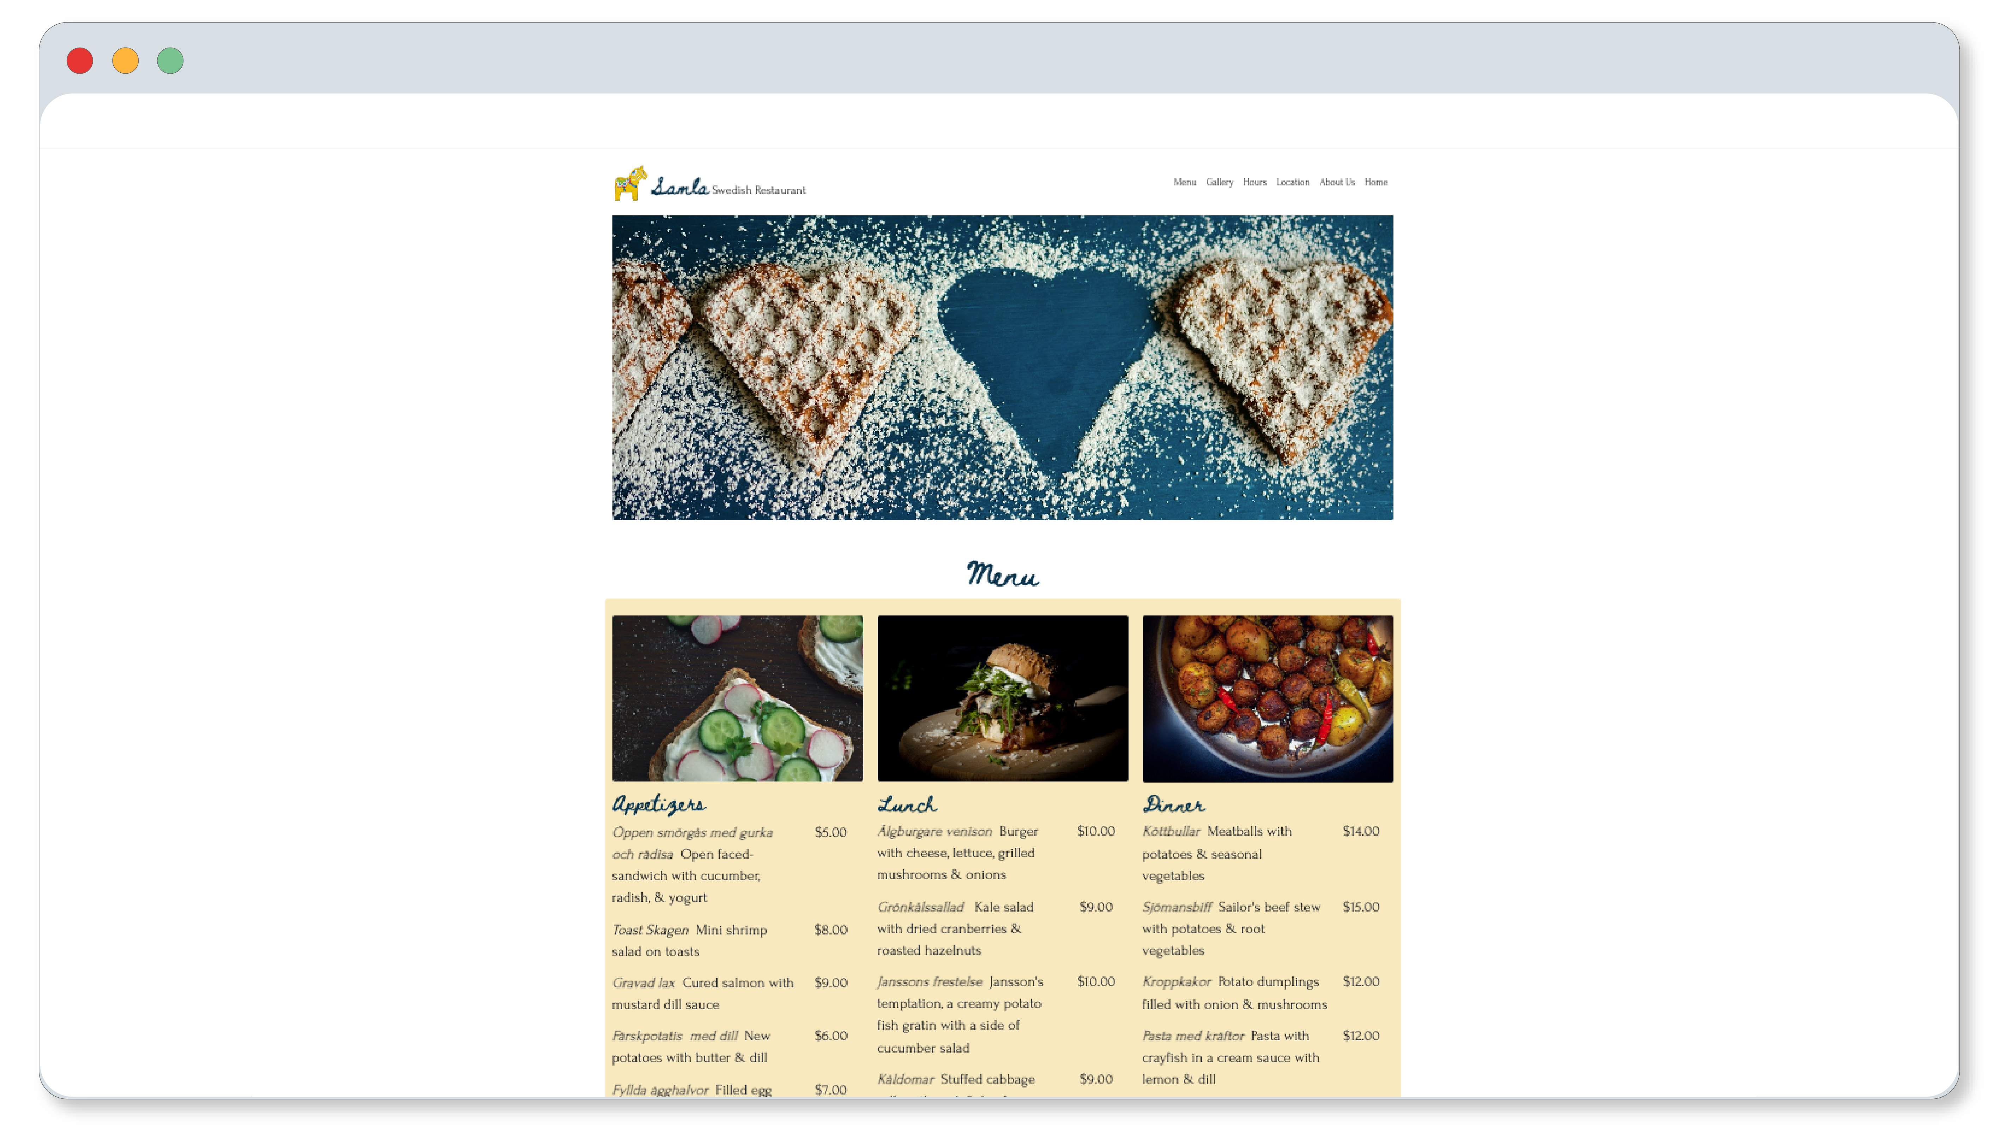Click the Appetizers heading

point(659,804)
